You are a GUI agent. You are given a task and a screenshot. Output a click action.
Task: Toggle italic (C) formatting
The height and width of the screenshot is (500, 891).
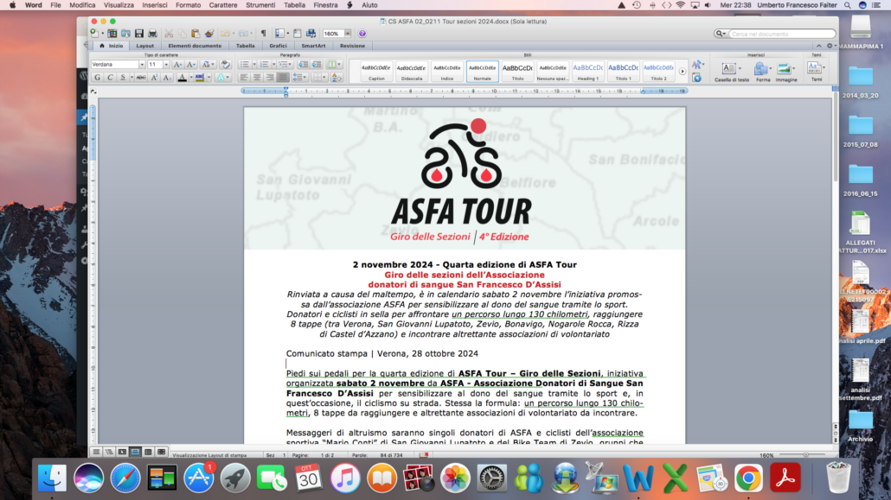coord(110,78)
